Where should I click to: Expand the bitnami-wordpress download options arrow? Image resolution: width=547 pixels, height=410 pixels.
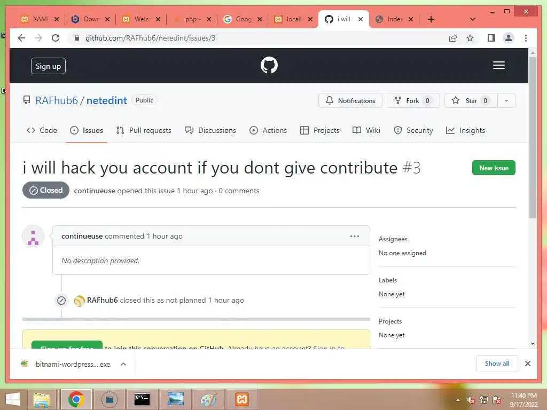click(x=123, y=364)
